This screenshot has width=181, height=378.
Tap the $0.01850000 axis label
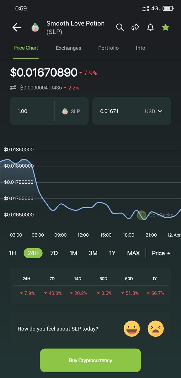click(19, 150)
